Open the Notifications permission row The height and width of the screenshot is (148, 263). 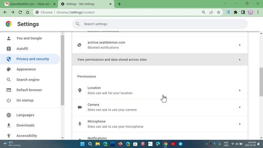(x=160, y=136)
